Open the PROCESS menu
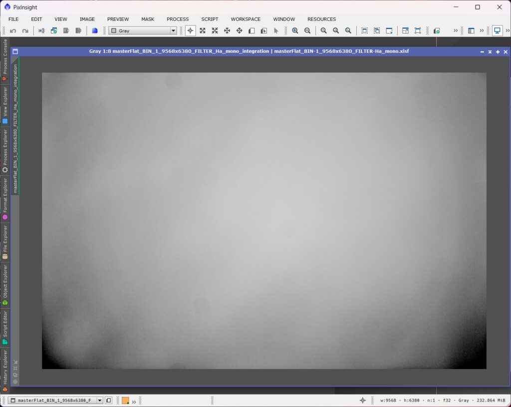The height and width of the screenshot is (407, 511). [178, 19]
